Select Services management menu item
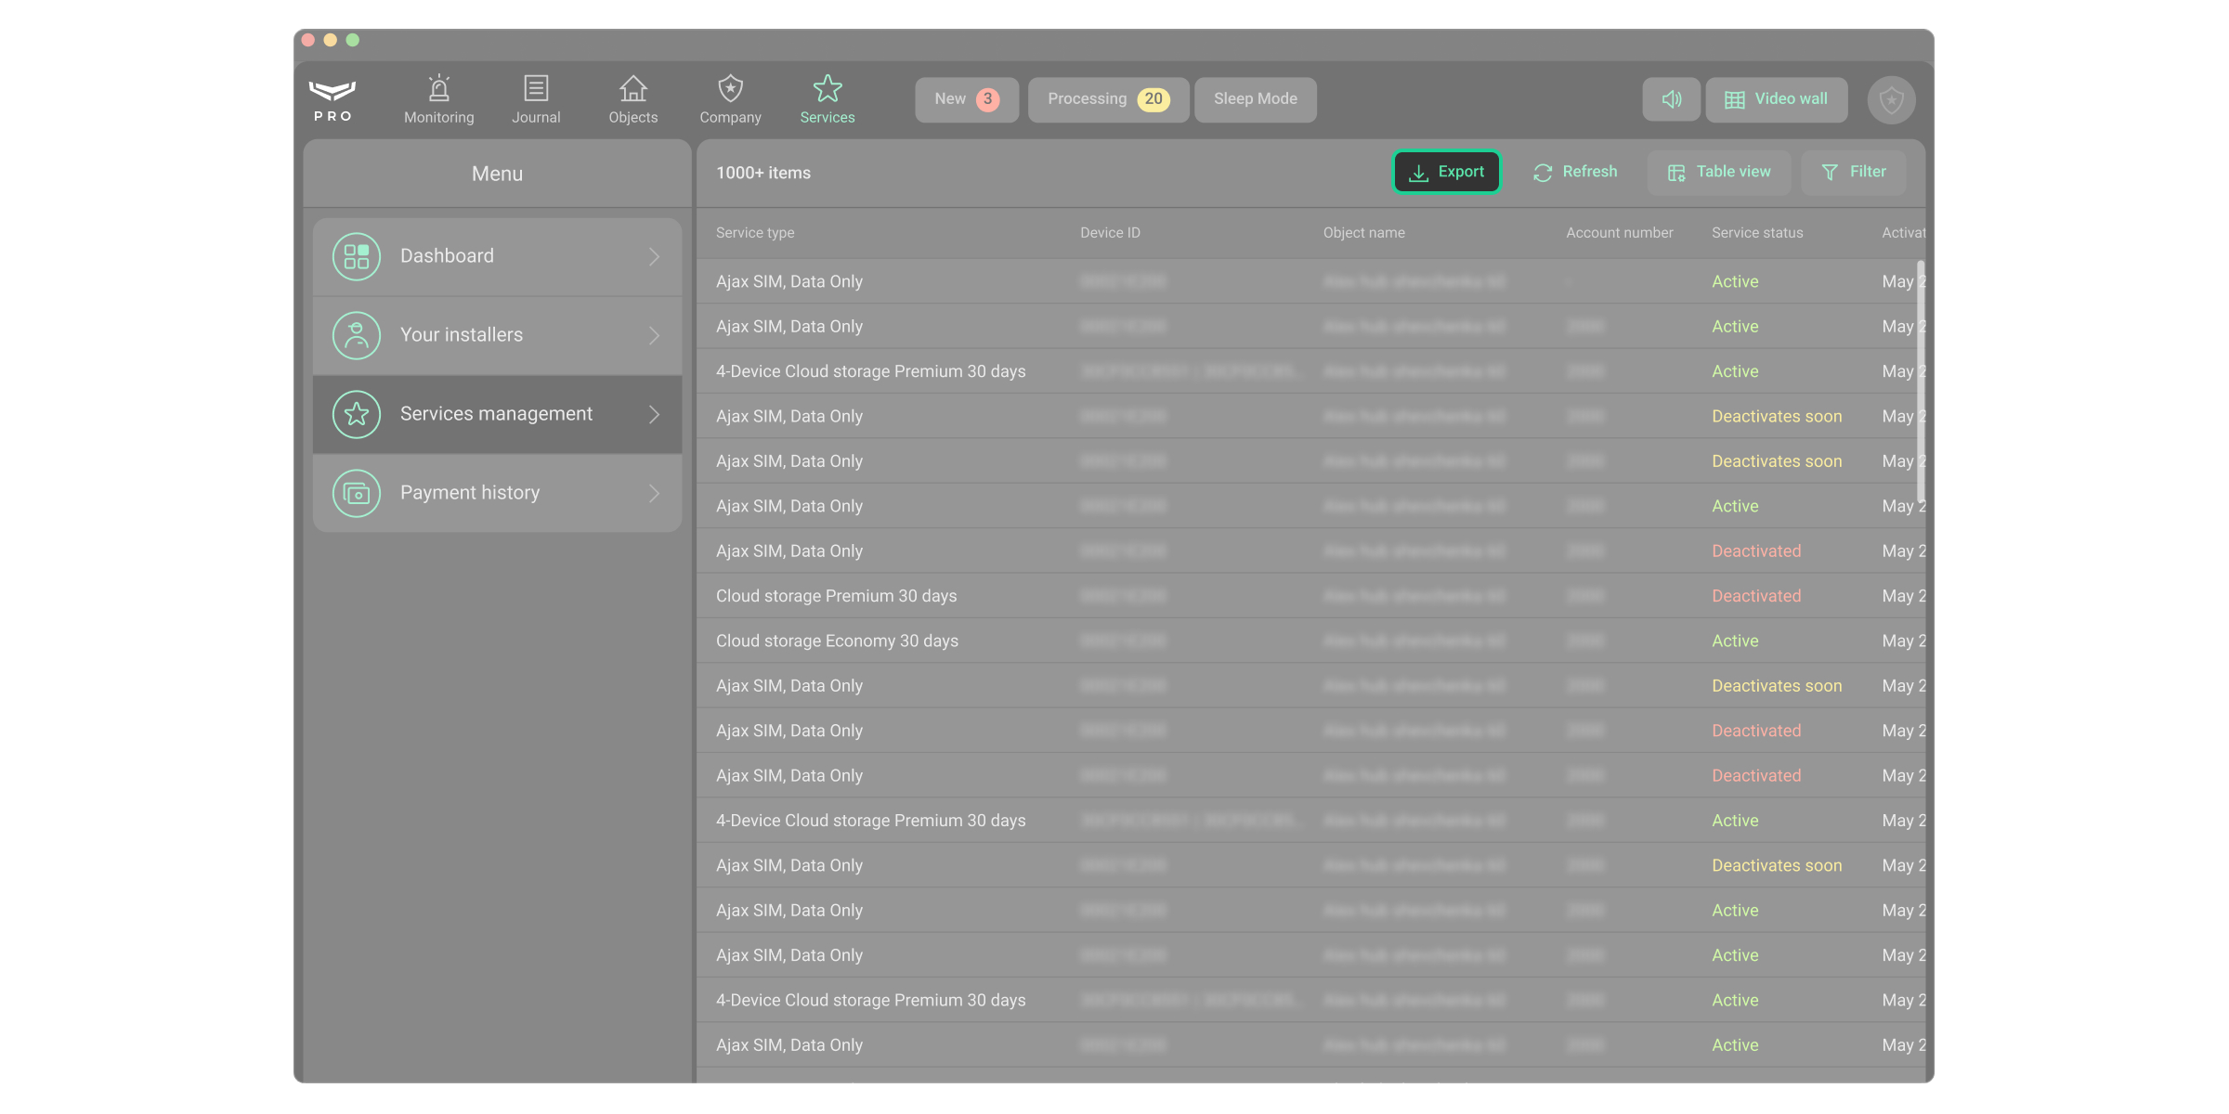The height and width of the screenshot is (1114, 2229). point(496,414)
